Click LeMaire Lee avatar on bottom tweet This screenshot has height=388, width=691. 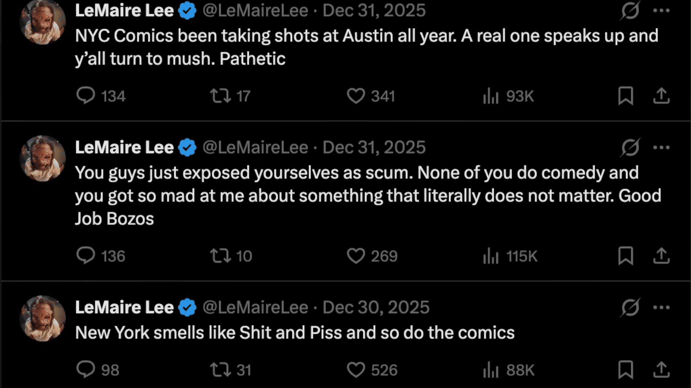43,319
